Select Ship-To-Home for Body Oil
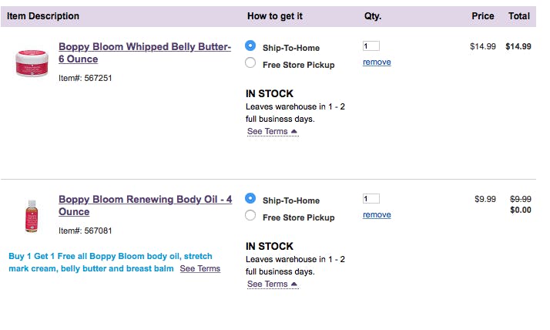This screenshot has height=330, width=550. pyautogui.click(x=250, y=198)
